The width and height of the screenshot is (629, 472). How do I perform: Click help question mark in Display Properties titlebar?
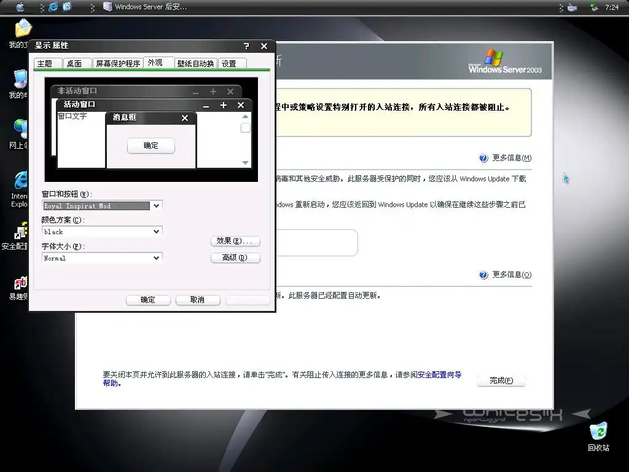pos(246,46)
